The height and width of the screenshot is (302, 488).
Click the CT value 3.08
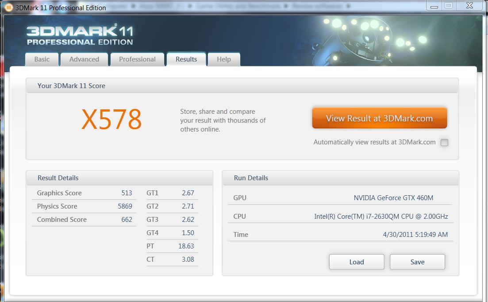188,259
